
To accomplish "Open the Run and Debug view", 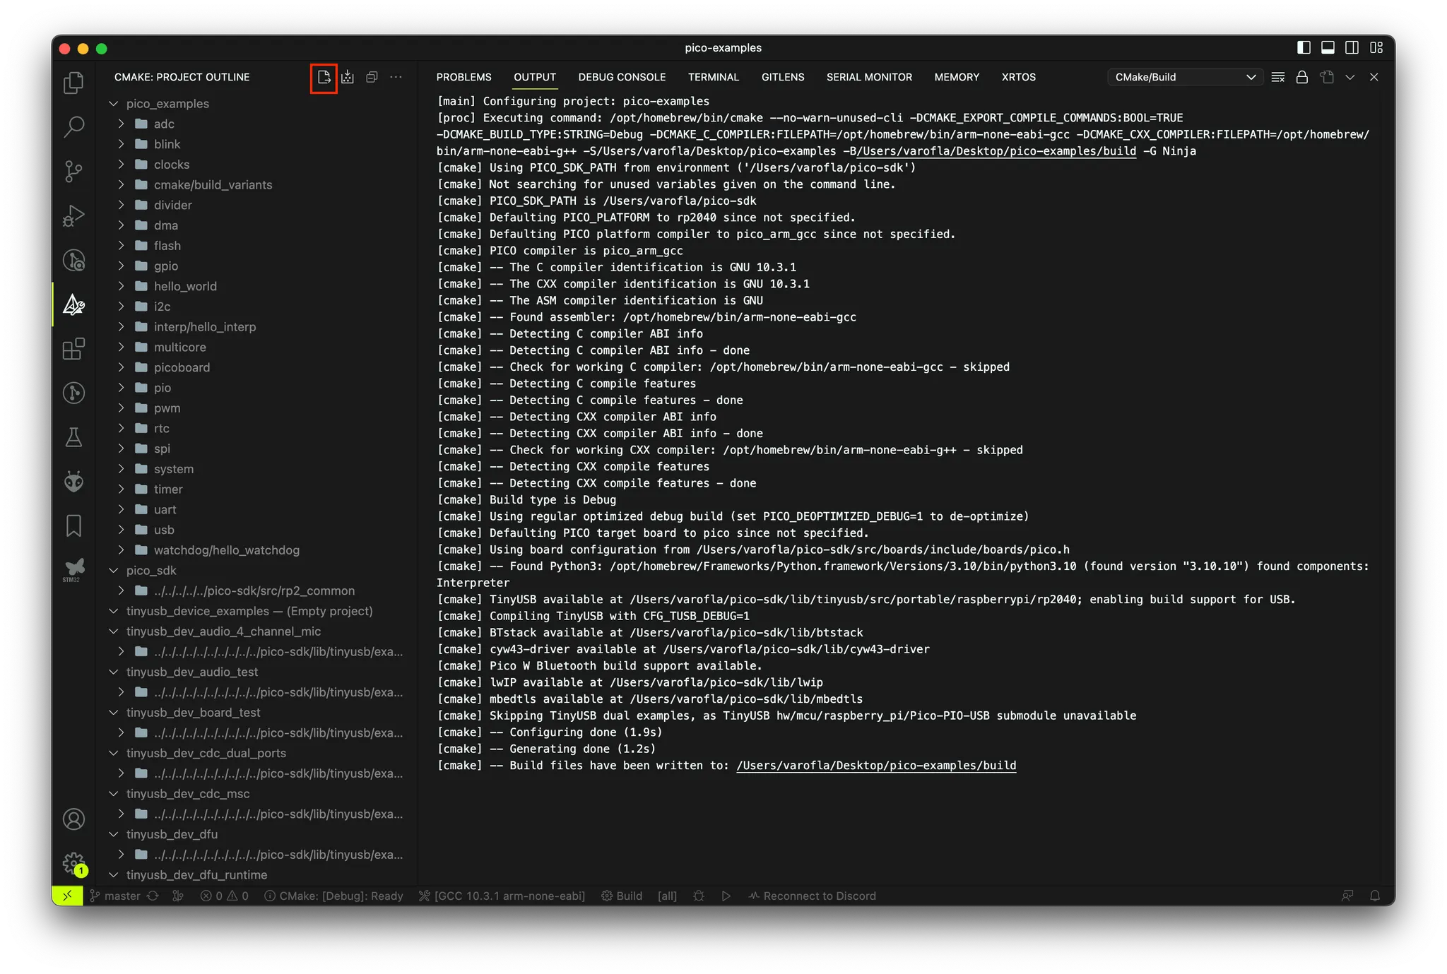I will click(73, 215).
